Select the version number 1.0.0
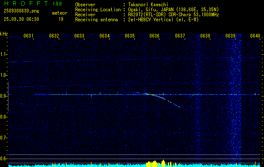The image size is (264, 167). [57, 4]
